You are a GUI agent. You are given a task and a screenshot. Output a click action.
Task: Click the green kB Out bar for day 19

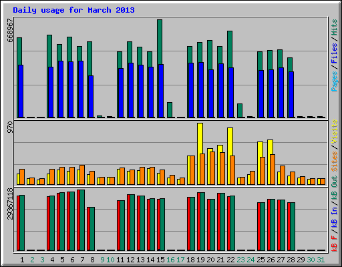pyautogui.click(x=202, y=222)
